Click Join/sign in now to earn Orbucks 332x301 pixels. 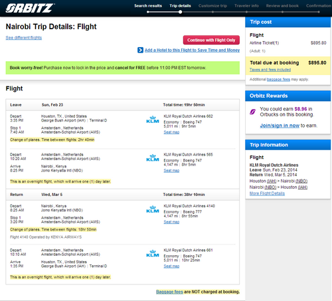point(280,126)
